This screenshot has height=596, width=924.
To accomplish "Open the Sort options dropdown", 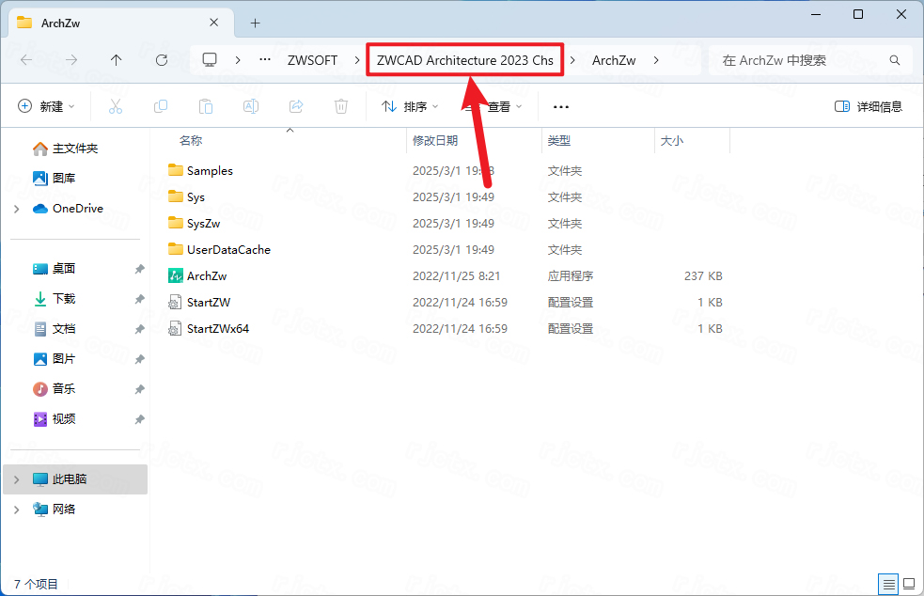I will (410, 107).
